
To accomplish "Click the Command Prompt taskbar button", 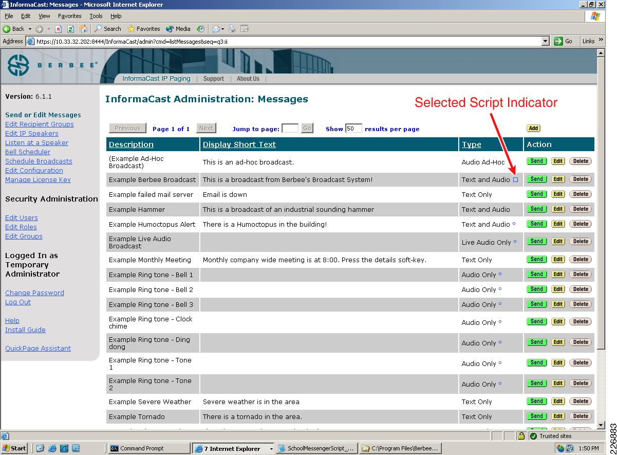I will coord(148,448).
